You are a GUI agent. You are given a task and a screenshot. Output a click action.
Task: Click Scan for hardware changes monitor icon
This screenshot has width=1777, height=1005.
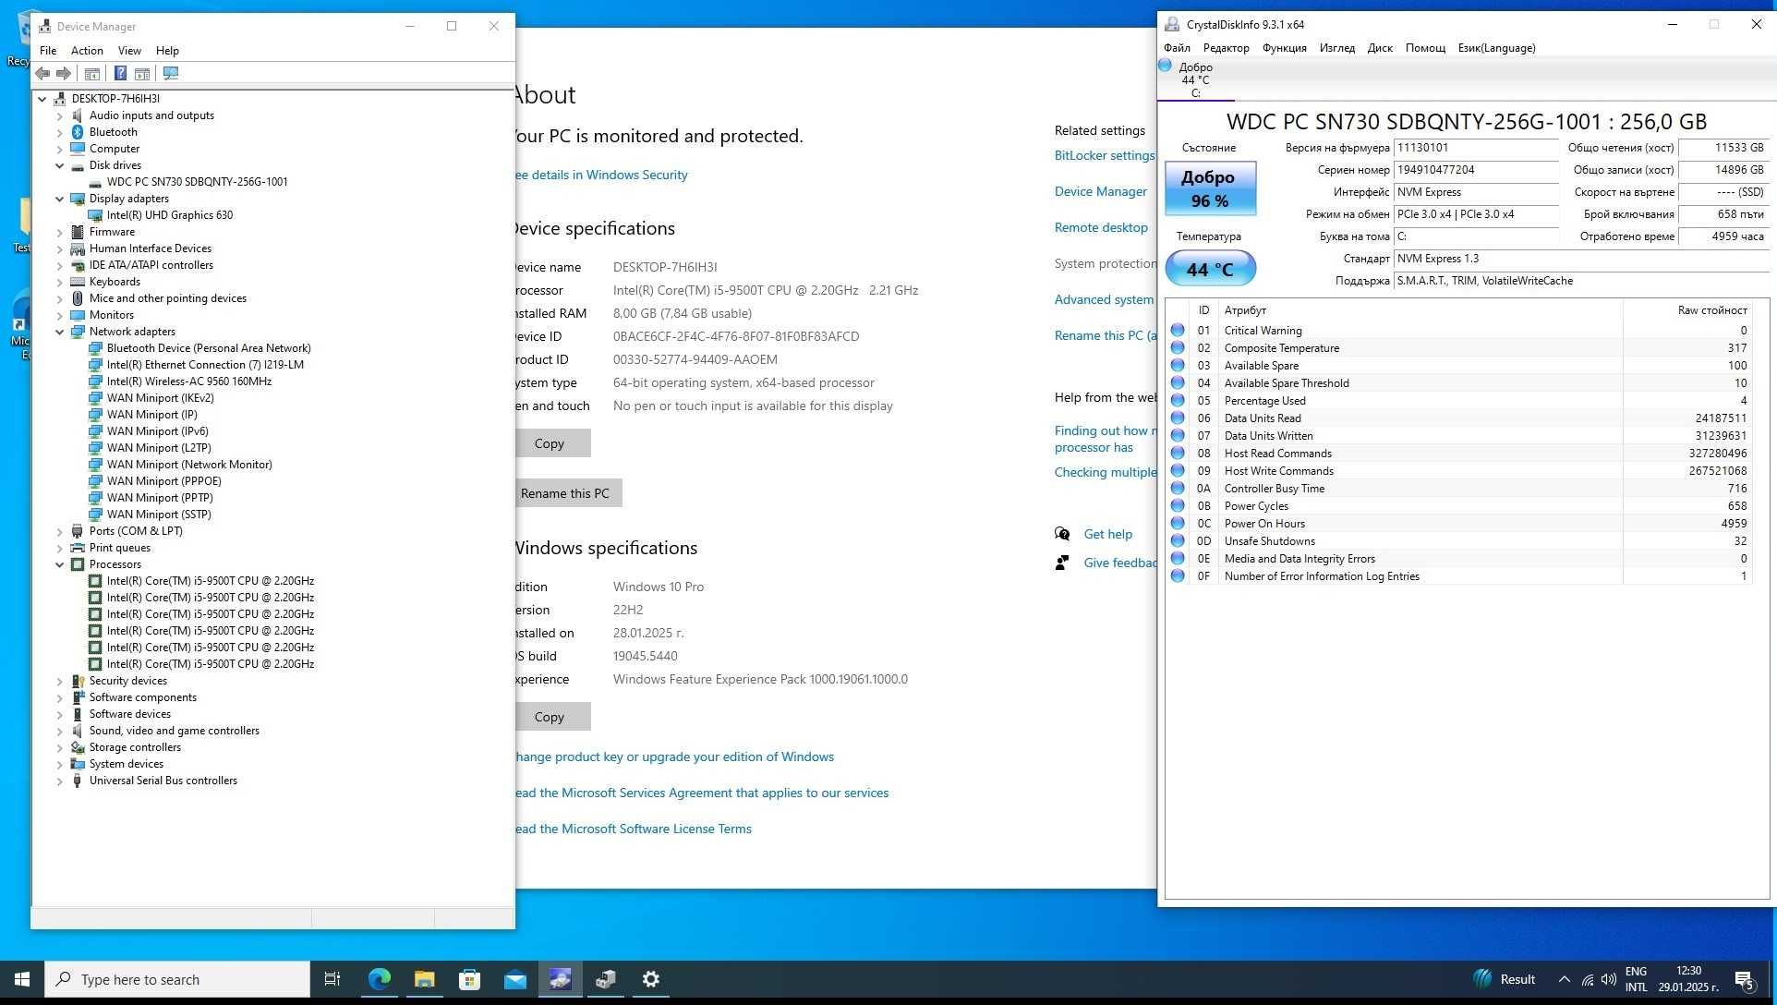point(171,73)
